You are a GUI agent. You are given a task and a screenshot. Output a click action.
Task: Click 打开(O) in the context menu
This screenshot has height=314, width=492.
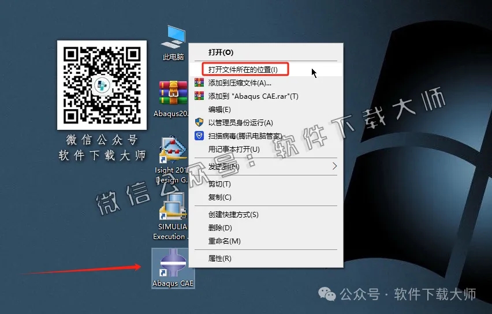coord(266,52)
